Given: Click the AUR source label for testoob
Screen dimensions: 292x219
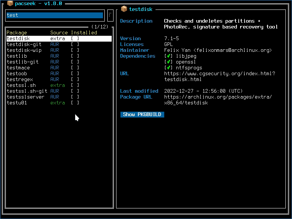Looking at the screenshot, I should click(x=54, y=73).
